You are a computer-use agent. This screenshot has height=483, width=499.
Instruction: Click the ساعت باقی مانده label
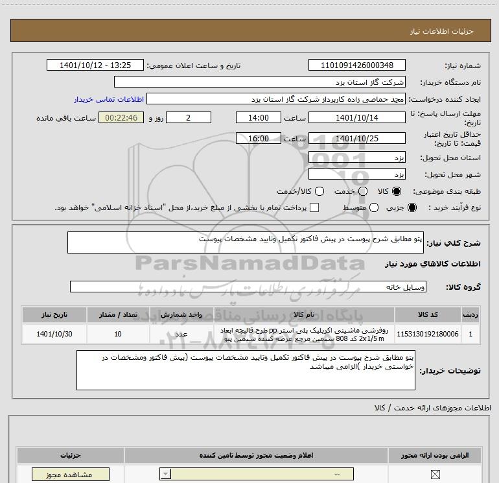[66, 118]
